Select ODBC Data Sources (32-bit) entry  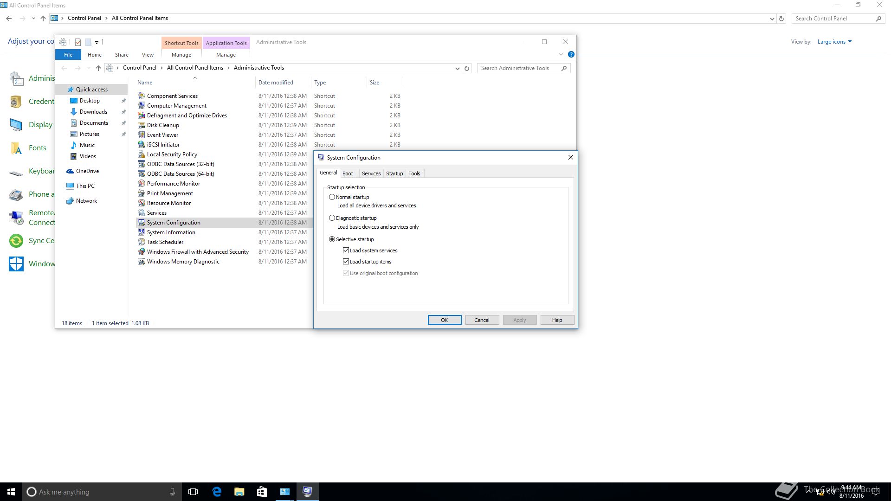[181, 164]
